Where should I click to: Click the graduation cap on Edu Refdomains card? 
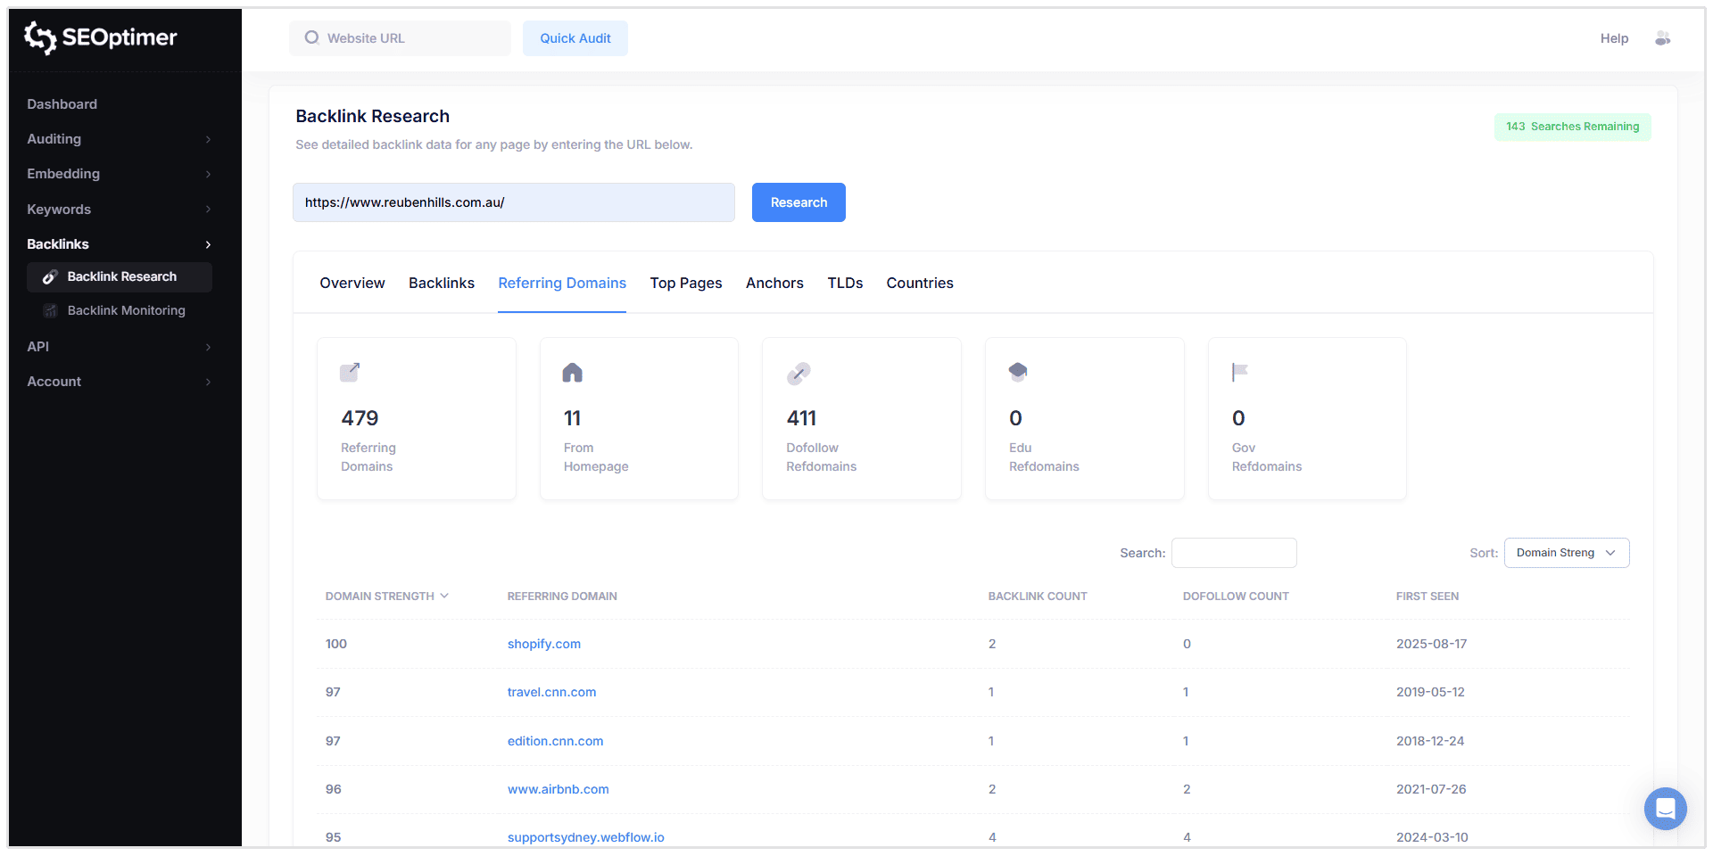[1018, 372]
